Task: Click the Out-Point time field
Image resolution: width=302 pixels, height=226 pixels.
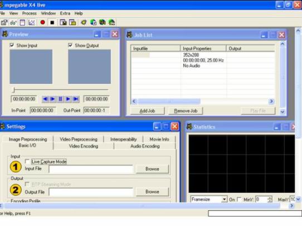Action: pos(96,111)
